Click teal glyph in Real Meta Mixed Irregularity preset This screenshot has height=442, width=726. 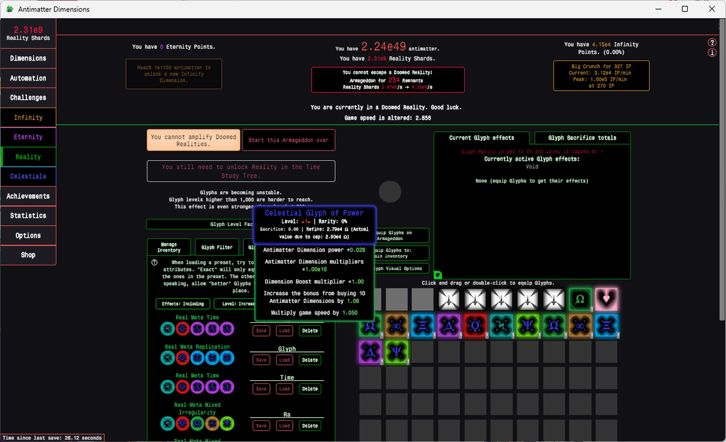pyautogui.click(x=168, y=423)
